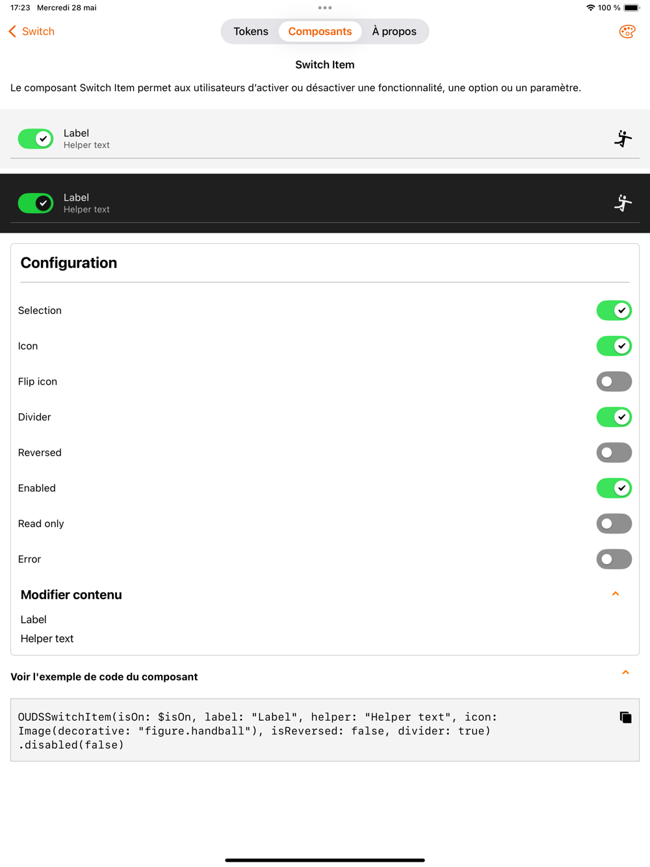The height and width of the screenshot is (867, 650).
Task: Open the theme palette icon
Action: (627, 31)
